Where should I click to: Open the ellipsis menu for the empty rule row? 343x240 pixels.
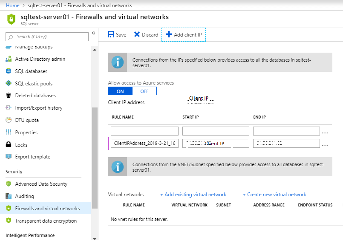click(325, 133)
